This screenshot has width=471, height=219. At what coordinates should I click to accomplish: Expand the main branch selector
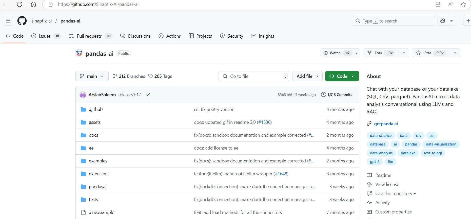(92, 76)
